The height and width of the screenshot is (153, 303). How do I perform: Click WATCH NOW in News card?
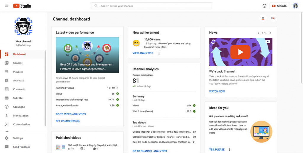click(x=217, y=91)
